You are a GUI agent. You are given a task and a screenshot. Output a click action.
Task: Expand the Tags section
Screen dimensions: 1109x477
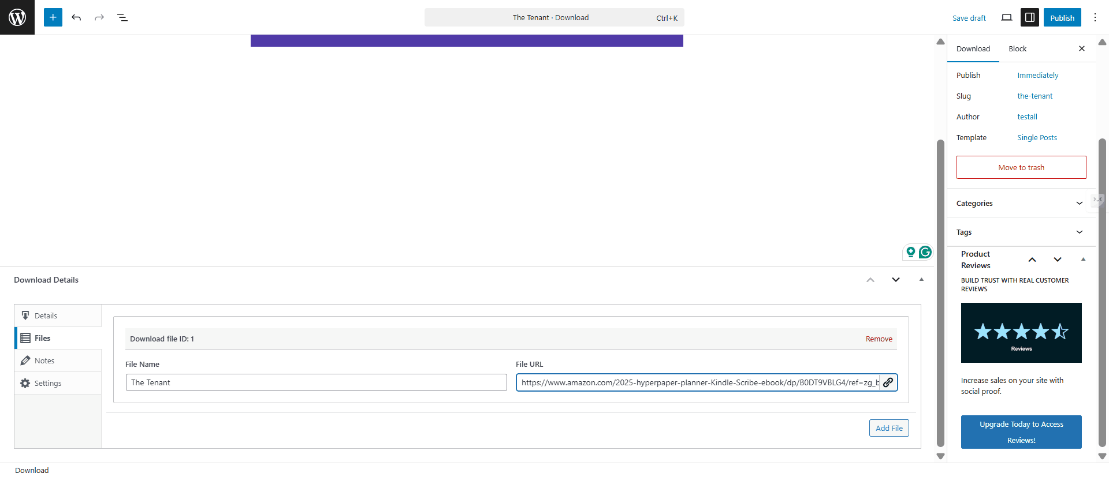click(x=1021, y=232)
